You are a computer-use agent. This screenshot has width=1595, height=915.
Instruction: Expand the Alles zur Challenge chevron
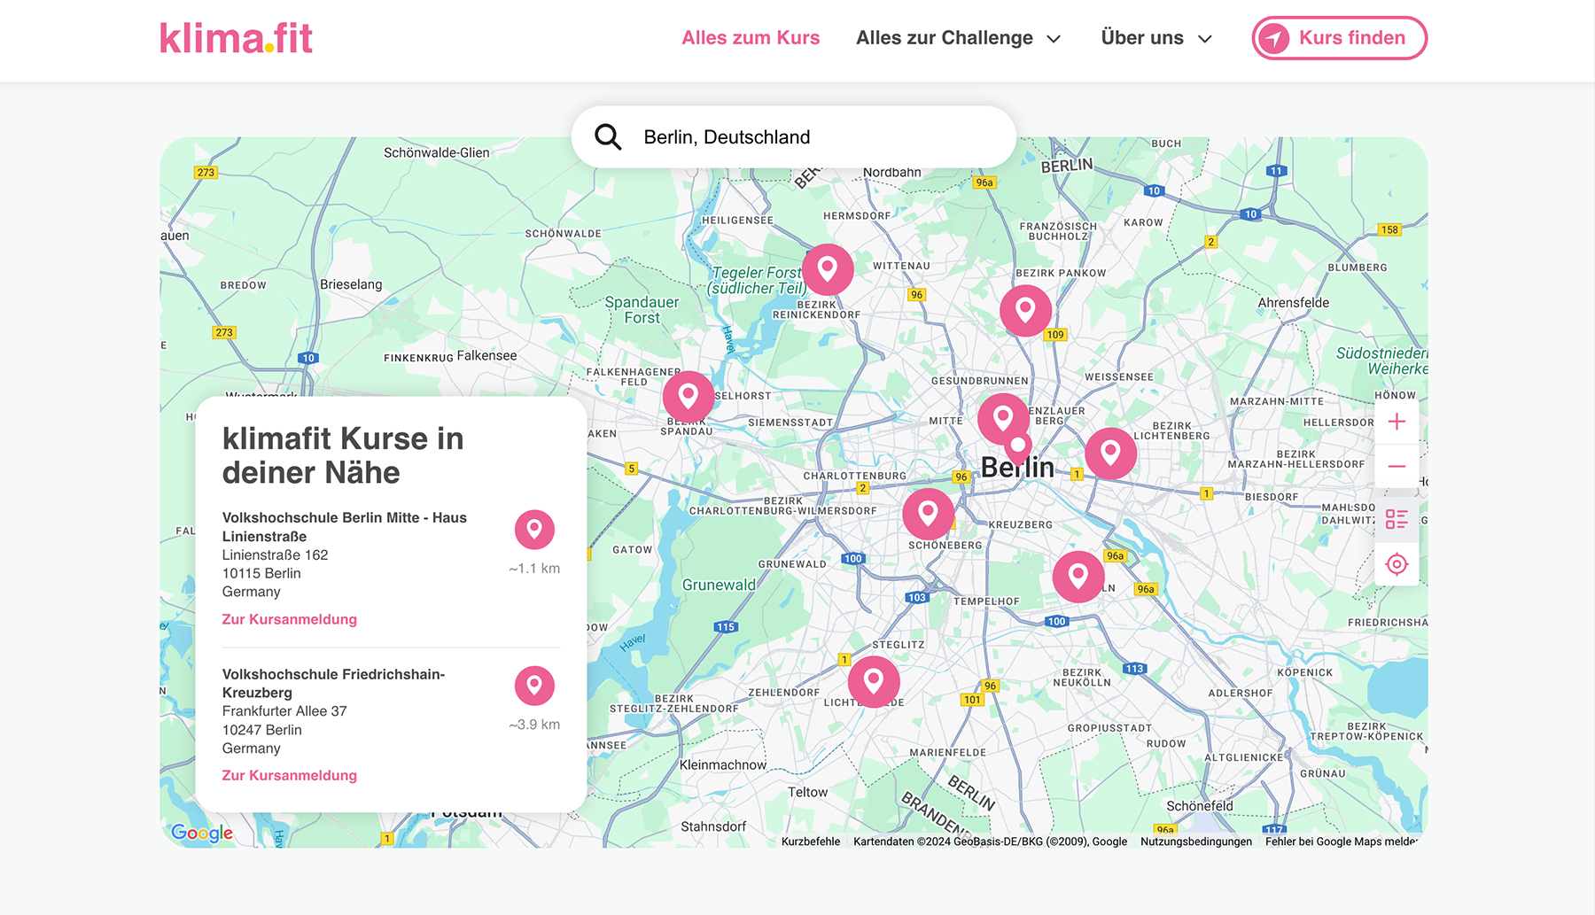1054,39
